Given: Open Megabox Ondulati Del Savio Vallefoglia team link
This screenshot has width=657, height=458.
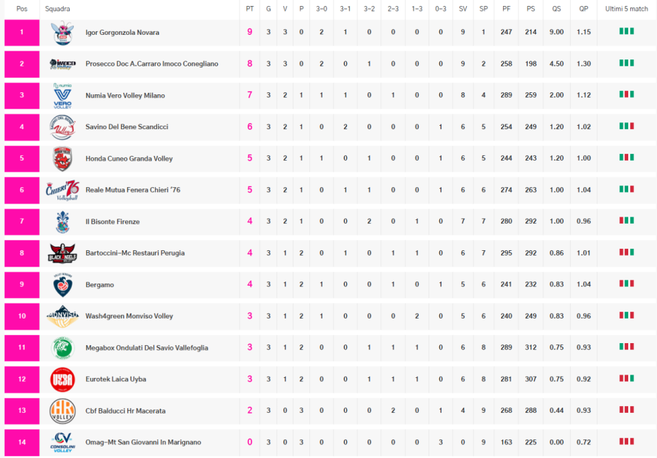Looking at the screenshot, I should 146,348.
